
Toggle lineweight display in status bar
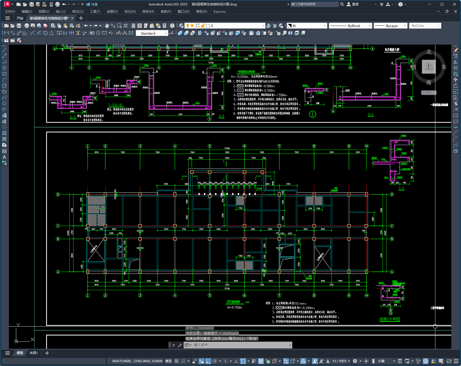coord(254,361)
